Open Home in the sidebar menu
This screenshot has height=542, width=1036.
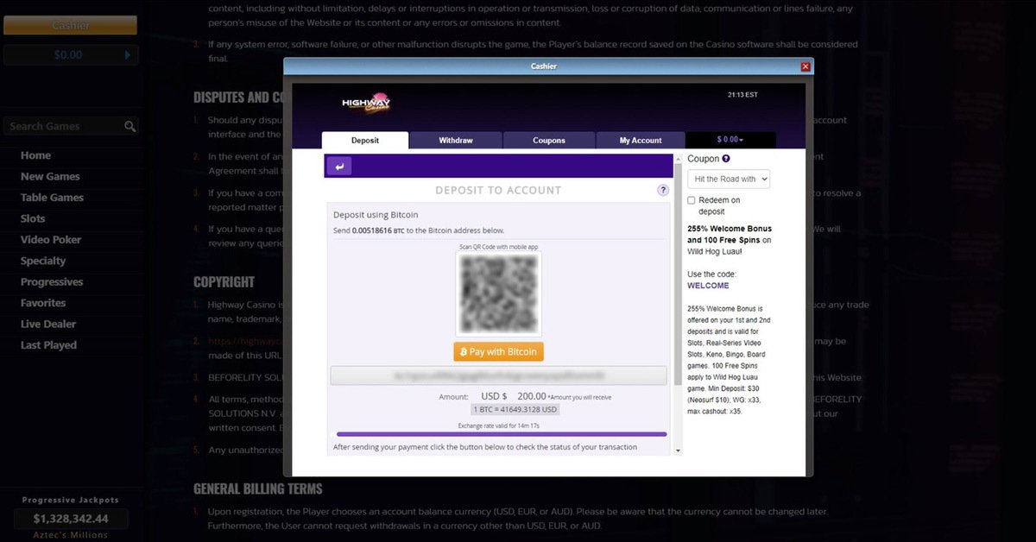pos(35,155)
